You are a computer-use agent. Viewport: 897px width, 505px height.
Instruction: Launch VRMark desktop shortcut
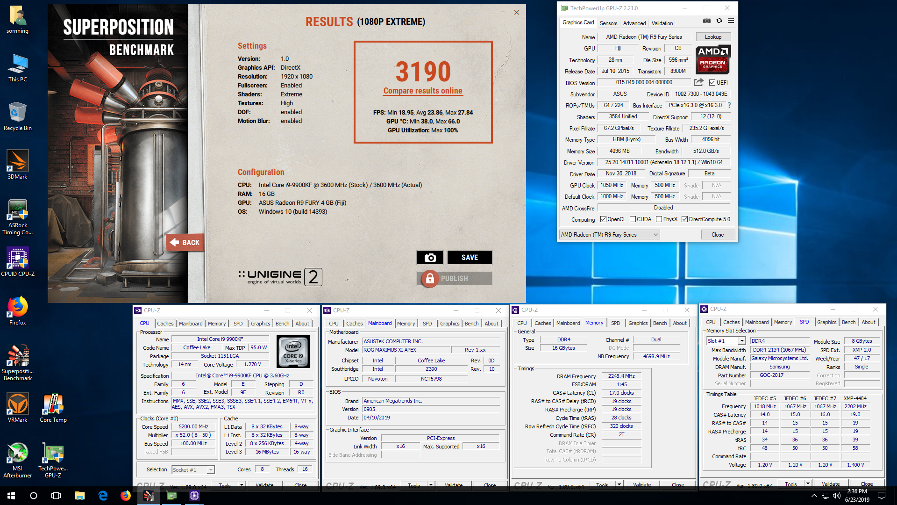(18, 409)
